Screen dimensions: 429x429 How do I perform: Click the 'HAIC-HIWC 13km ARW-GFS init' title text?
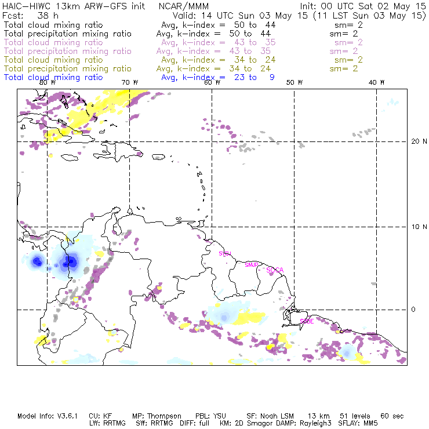pyautogui.click(x=74, y=6)
